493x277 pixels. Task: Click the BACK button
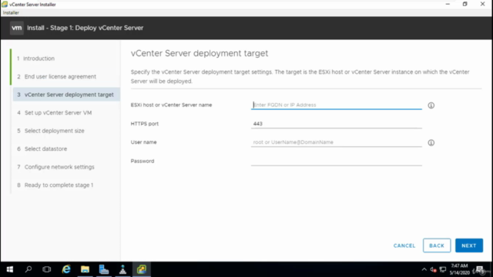click(x=437, y=245)
